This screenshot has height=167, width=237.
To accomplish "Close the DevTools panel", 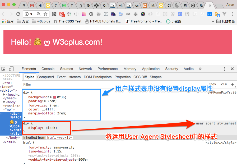I will [232, 69].
